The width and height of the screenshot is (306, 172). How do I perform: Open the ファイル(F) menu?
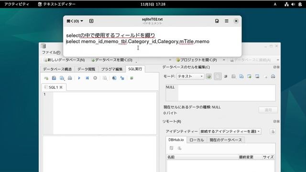pyautogui.click(x=51, y=53)
